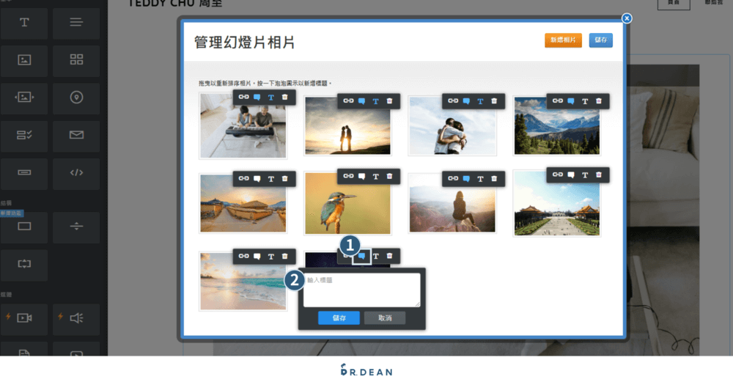
Task: Open caption bubble on hugging couple photo
Action: [466, 101]
